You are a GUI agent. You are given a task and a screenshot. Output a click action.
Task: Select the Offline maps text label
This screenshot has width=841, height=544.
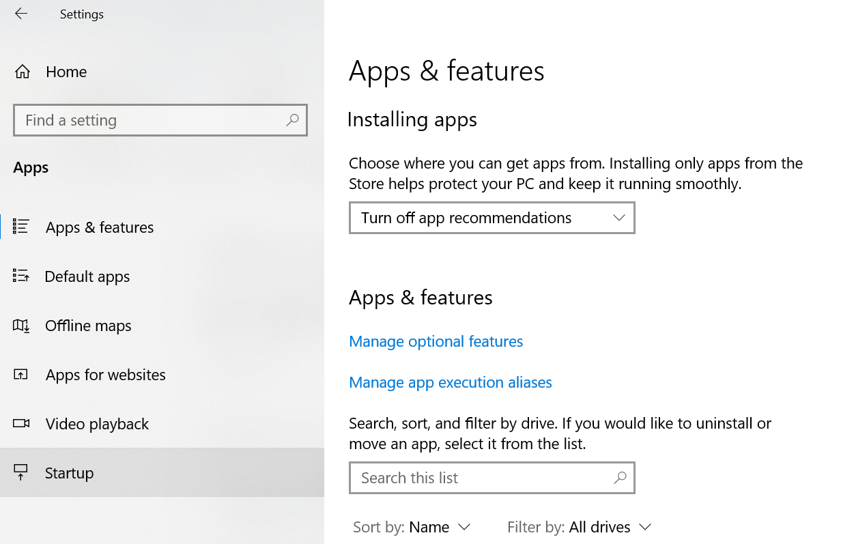point(88,326)
